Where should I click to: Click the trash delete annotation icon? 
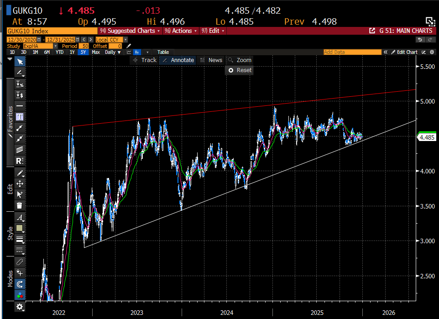(x=20, y=205)
